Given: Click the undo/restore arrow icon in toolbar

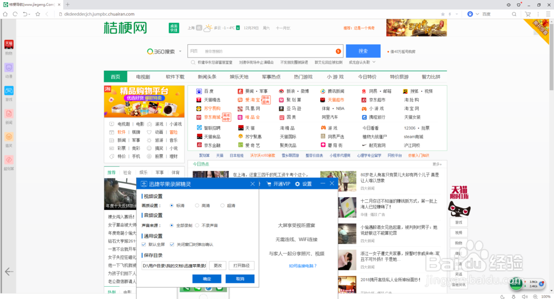Looking at the screenshot, I should tap(25, 14).
